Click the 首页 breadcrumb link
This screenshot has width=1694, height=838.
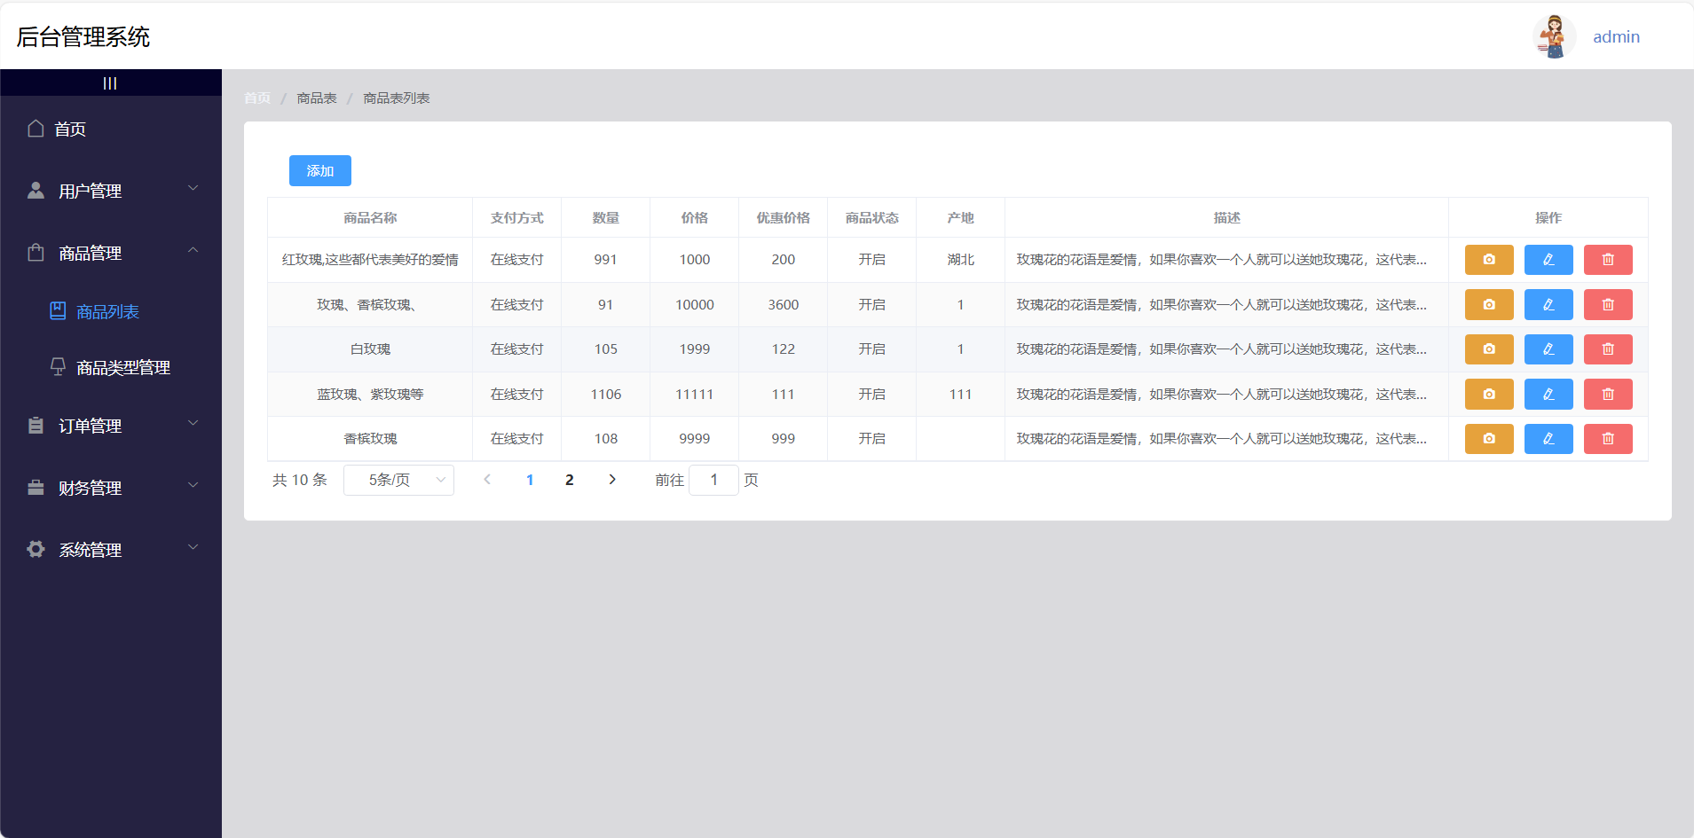pos(257,98)
